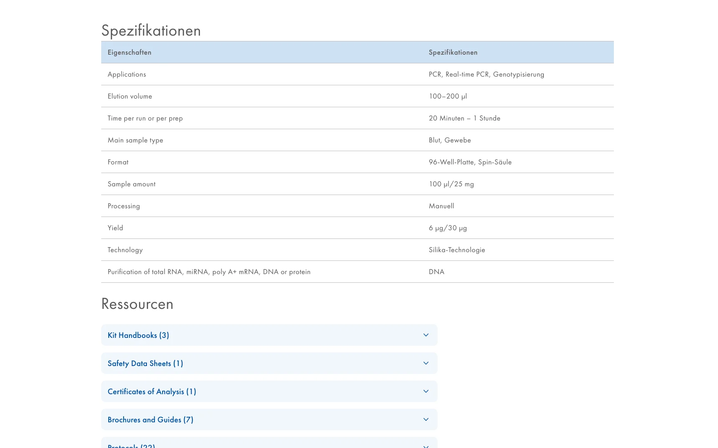Image resolution: width=718 pixels, height=448 pixels.
Task: Select the Processing row label
Action: (124, 206)
